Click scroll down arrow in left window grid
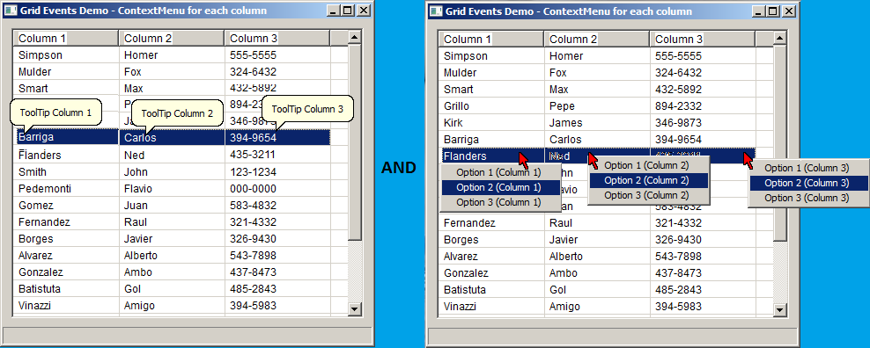Viewport: 870px width, 348px height. pos(354,308)
